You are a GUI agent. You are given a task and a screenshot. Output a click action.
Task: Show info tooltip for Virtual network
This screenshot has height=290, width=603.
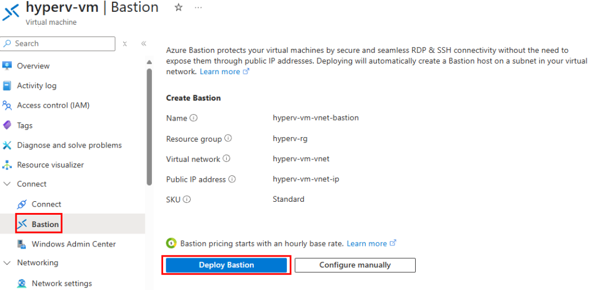[x=227, y=158]
